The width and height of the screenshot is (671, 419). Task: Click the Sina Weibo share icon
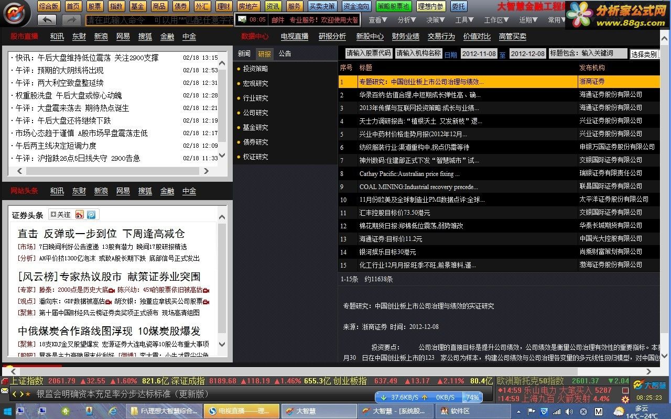[x=80, y=215]
